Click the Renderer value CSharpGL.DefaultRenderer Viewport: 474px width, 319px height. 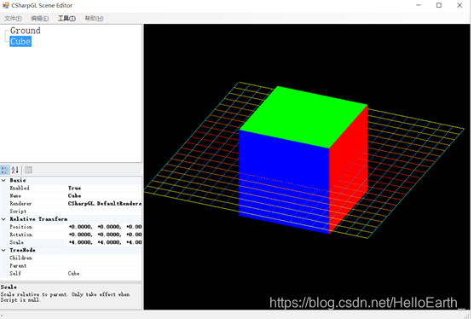click(x=104, y=204)
